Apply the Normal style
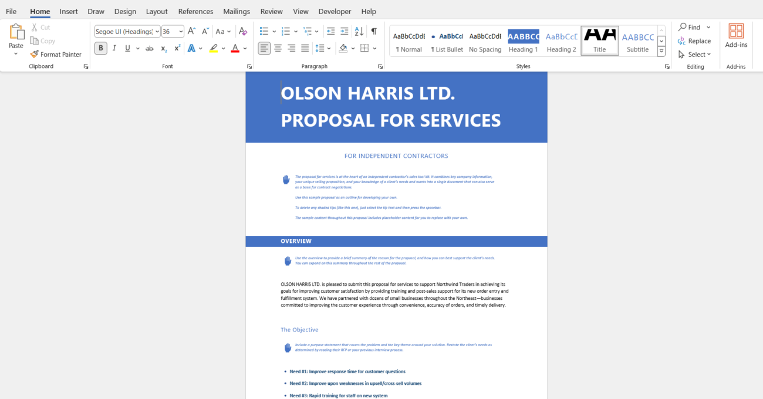 408,41
